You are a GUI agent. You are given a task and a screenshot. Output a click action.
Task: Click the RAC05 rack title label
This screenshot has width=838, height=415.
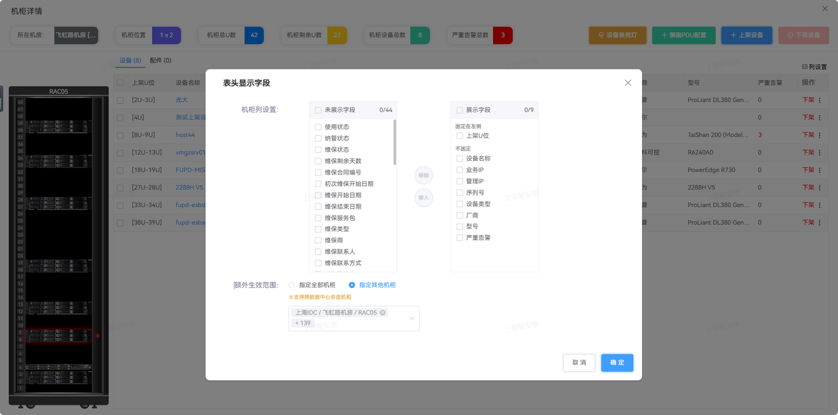[x=59, y=92]
